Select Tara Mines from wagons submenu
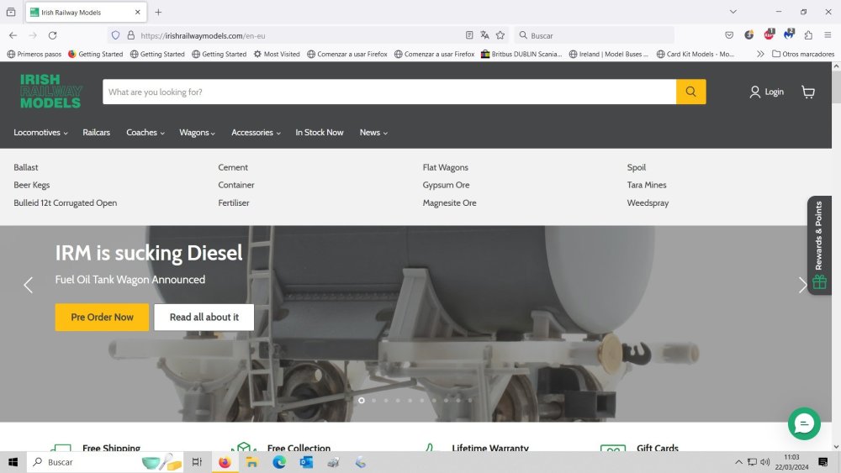 pos(646,185)
